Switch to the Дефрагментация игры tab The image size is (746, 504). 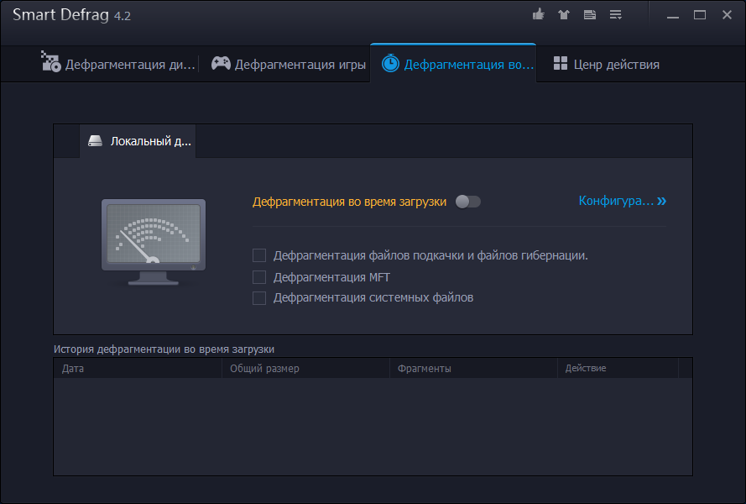(300, 65)
